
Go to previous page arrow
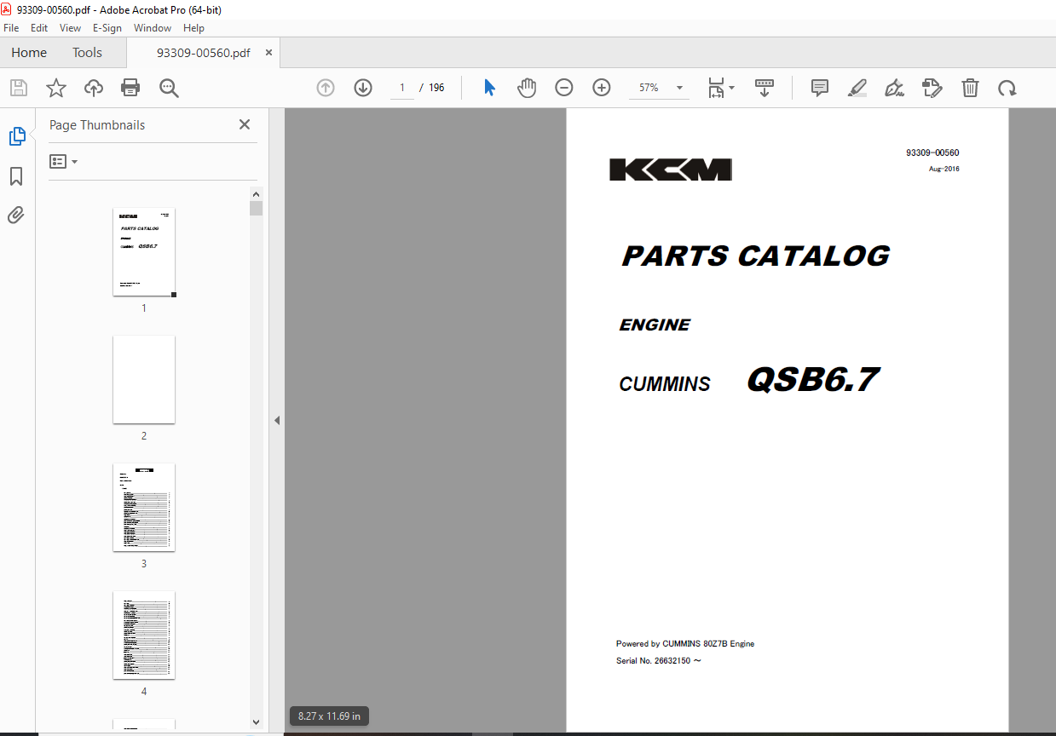[x=326, y=87]
